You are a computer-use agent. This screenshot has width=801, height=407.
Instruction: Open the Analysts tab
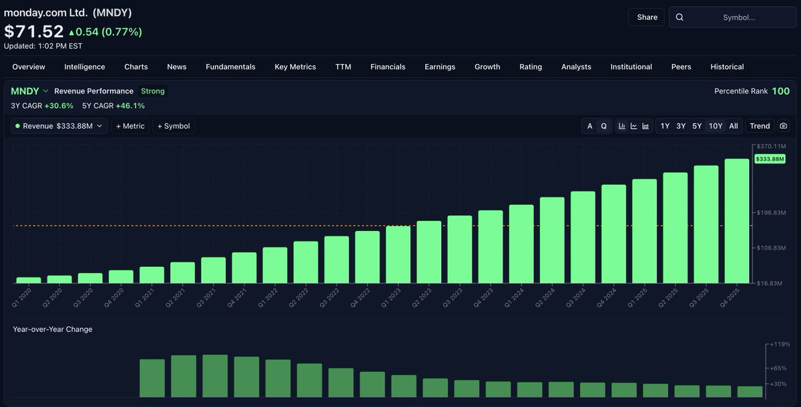click(576, 67)
